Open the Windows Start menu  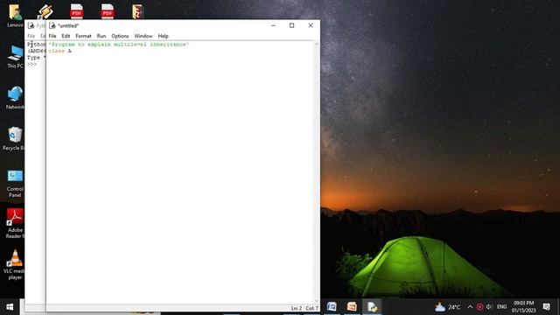point(10,307)
